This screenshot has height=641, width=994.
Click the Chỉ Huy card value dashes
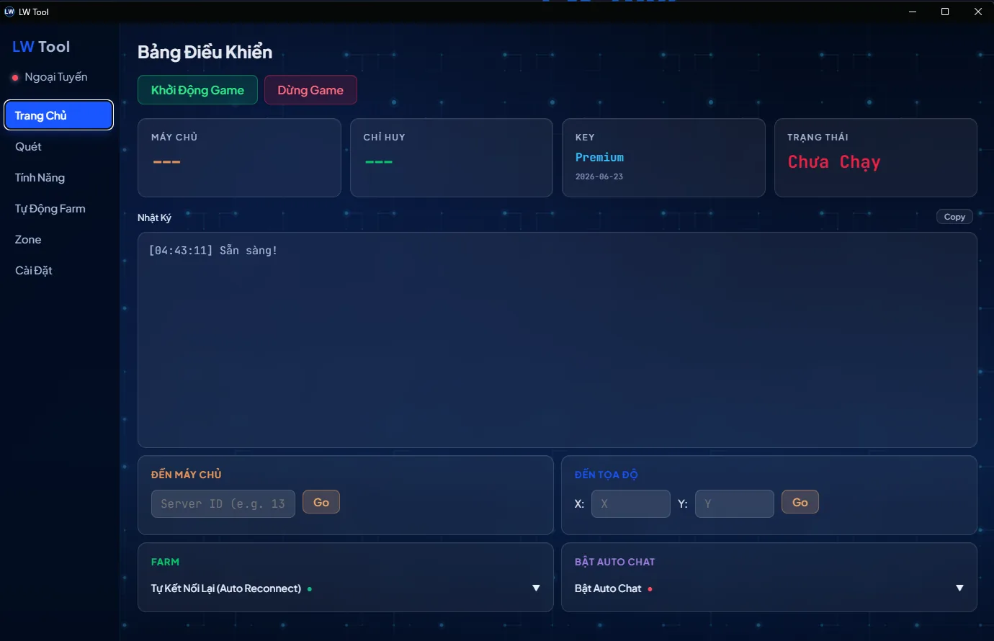tap(379, 162)
